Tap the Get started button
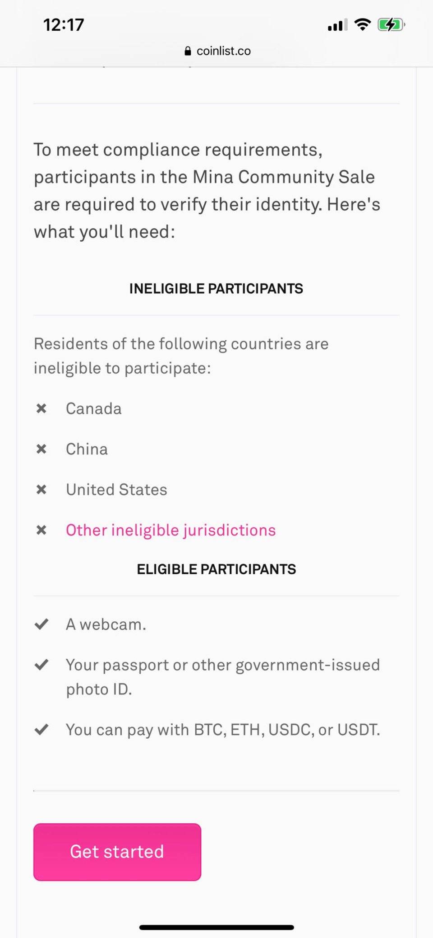The width and height of the screenshot is (433, 938). point(117,852)
